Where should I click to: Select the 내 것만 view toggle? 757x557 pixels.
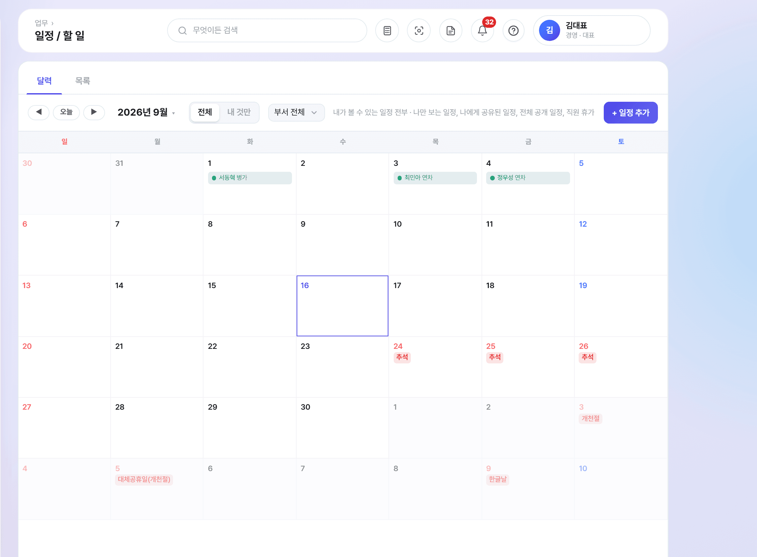tap(239, 112)
